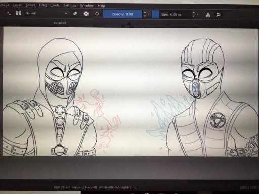Image resolution: width=259 pixels, height=194 pixels.
Task: Open the brush editor icon left of presets
Action: pos(9,13)
